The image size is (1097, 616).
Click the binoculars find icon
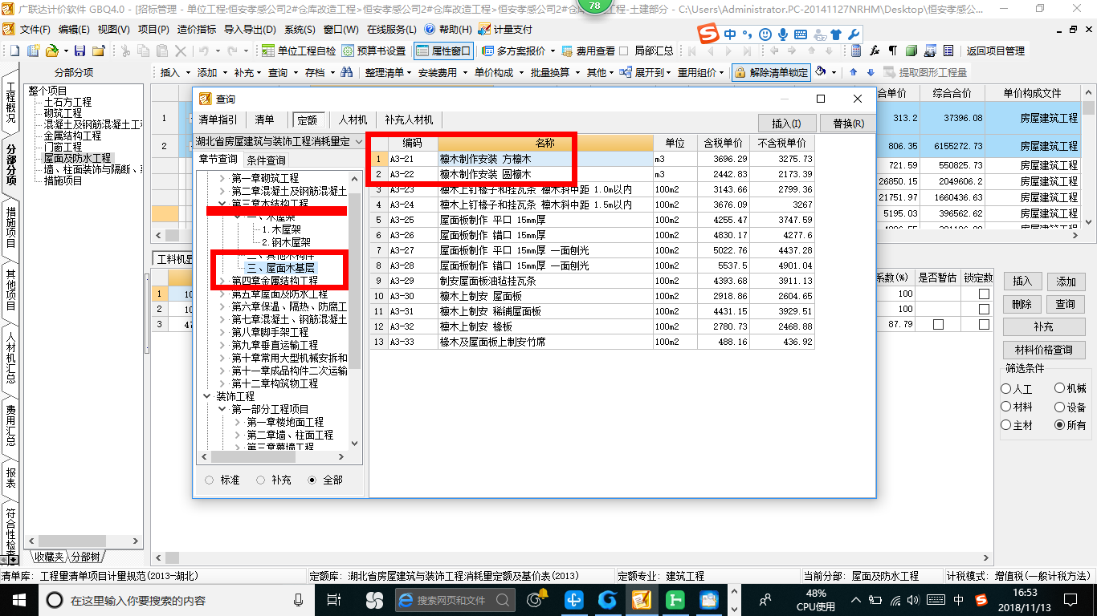coord(347,72)
